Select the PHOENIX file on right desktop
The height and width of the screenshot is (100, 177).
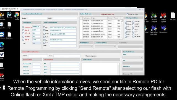point(173,16)
